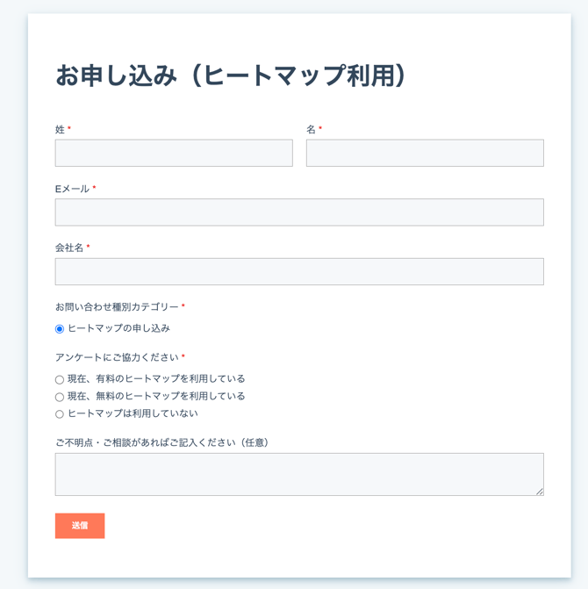Select 現在、有料のヒートマップを利用している option
The height and width of the screenshot is (589, 588).
[x=60, y=380]
